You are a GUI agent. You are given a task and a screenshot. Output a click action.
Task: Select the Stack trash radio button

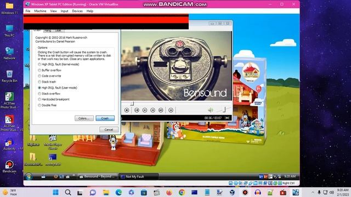(x=47, y=82)
